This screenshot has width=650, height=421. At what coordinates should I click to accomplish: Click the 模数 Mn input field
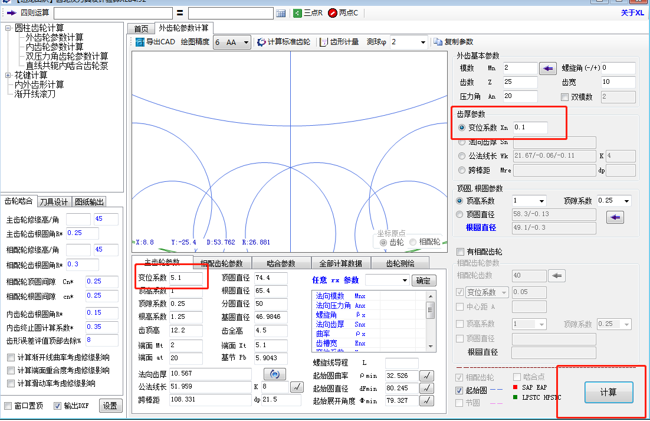pos(520,68)
